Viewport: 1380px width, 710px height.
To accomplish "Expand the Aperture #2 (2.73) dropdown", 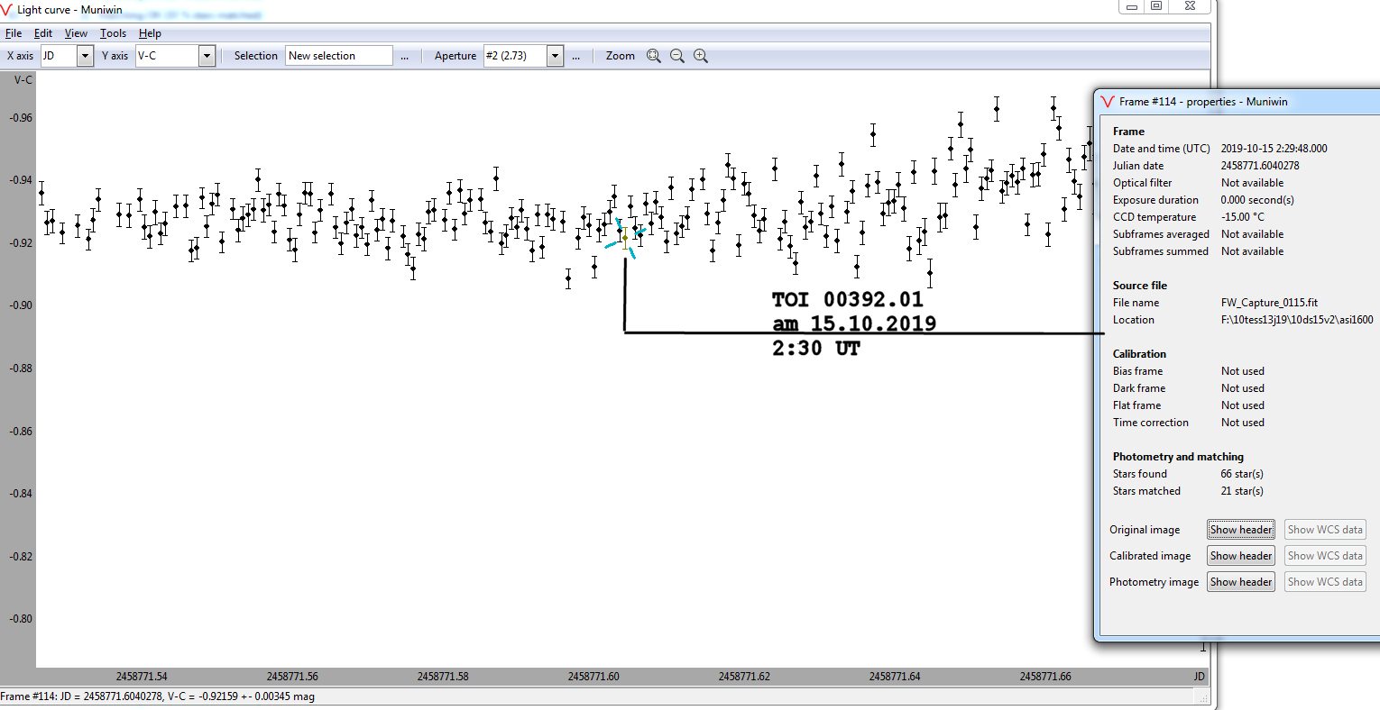I will [555, 56].
